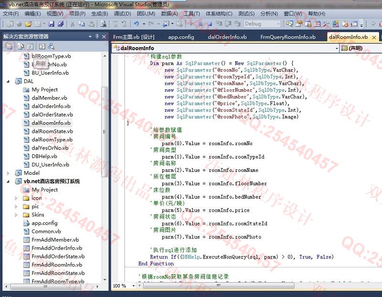Collapse the DAL project node

[x=8, y=81]
